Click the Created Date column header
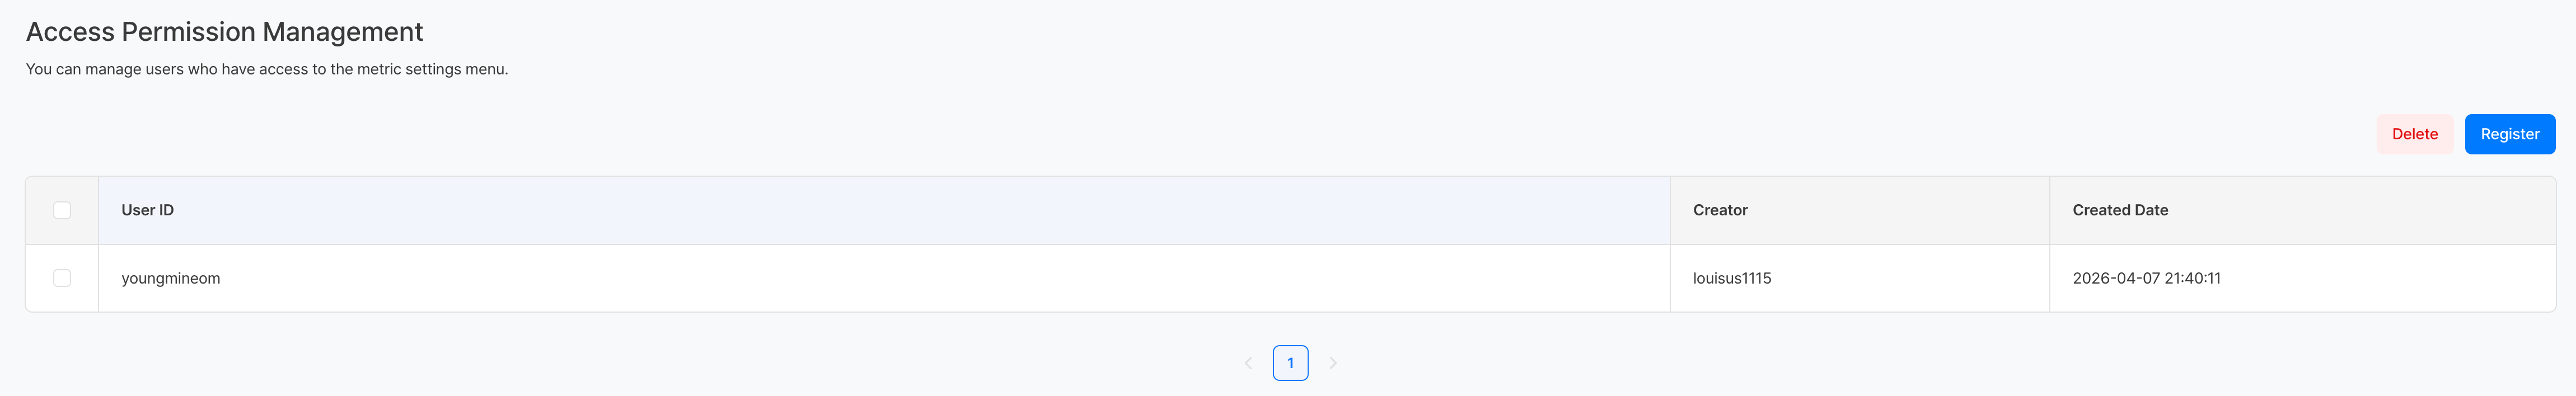Image resolution: width=2576 pixels, height=396 pixels. coord(2120,210)
